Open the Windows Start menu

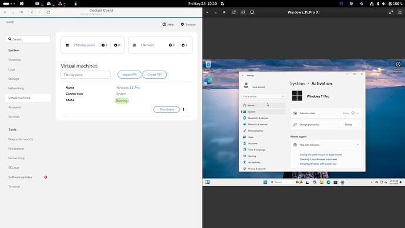[x=265, y=182]
